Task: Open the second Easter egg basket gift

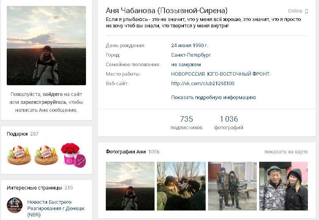Action: pyautogui.click(x=46, y=155)
